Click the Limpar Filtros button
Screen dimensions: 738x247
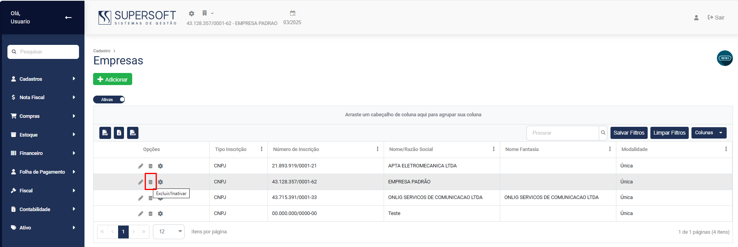click(x=669, y=133)
